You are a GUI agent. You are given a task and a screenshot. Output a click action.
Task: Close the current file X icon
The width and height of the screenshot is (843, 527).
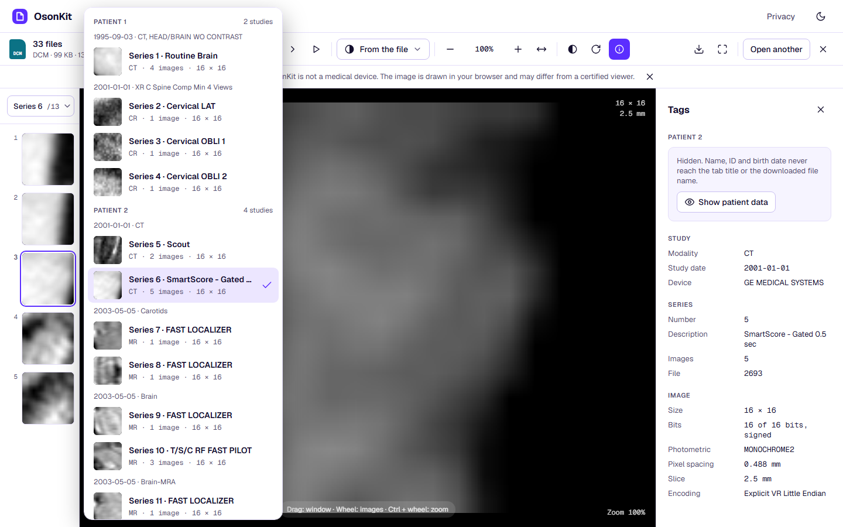click(x=823, y=49)
